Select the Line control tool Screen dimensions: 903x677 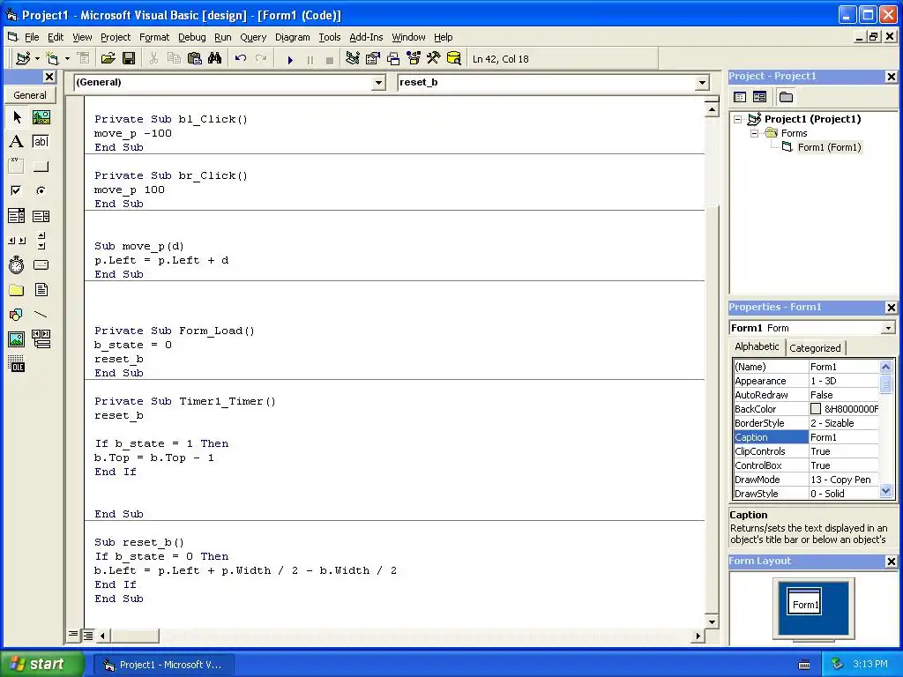[x=41, y=315]
